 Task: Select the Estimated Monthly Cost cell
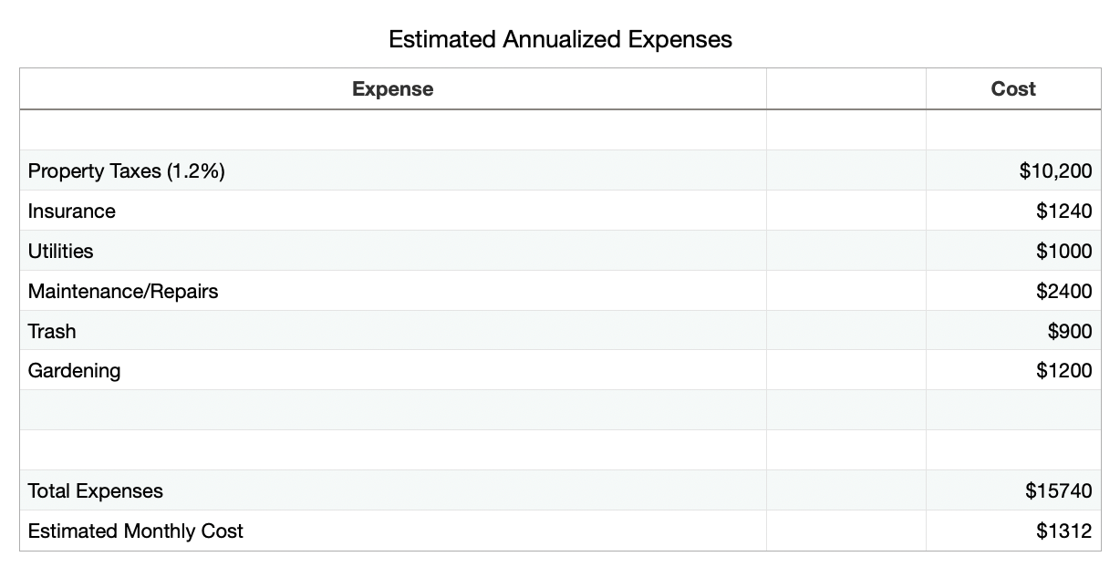pyautogui.click(x=393, y=531)
